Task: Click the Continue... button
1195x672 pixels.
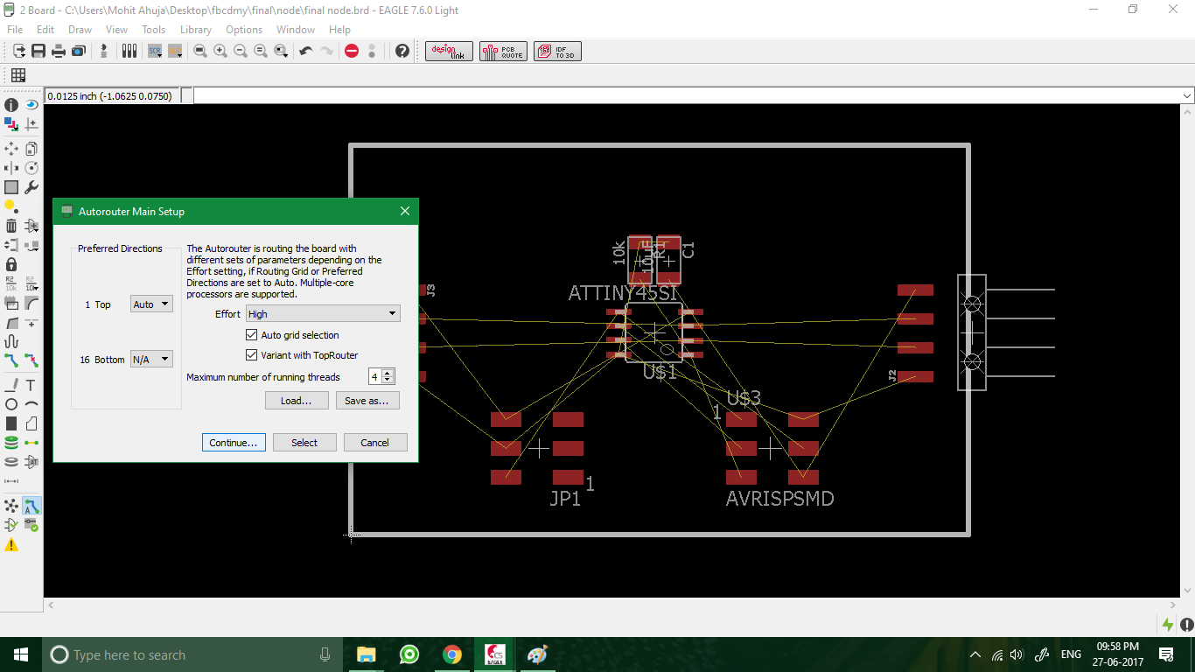Action: [234, 443]
